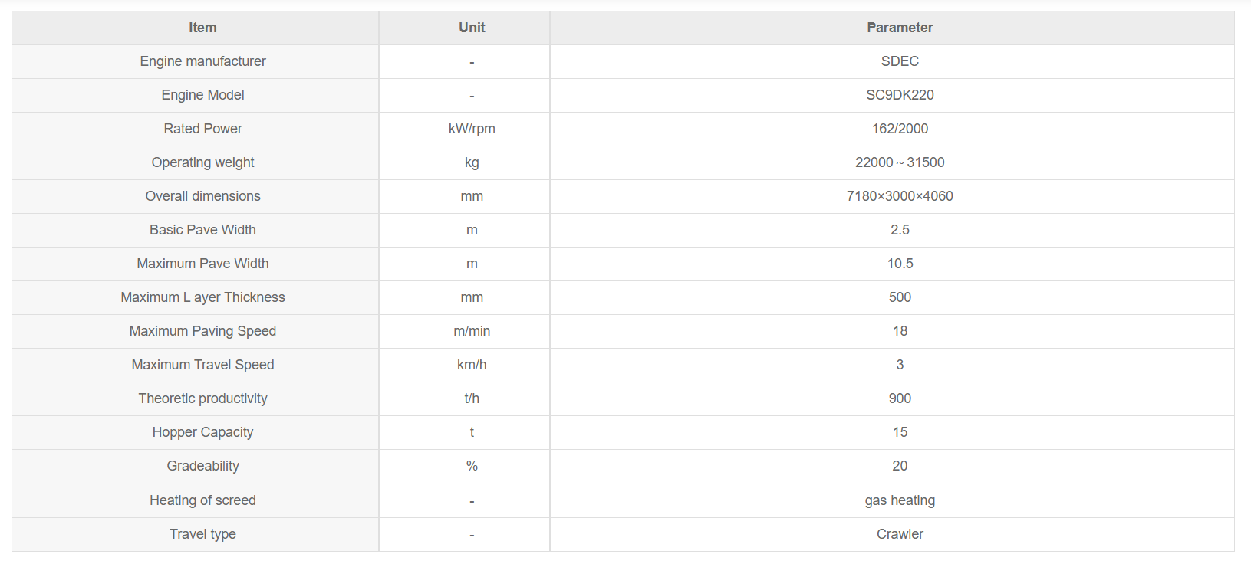
Task: Select the Theoretic productivity value 900
Action: tap(900, 398)
